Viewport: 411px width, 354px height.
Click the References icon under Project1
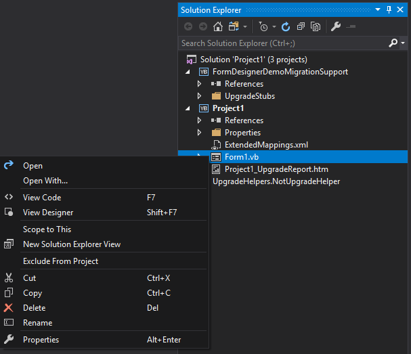click(216, 120)
